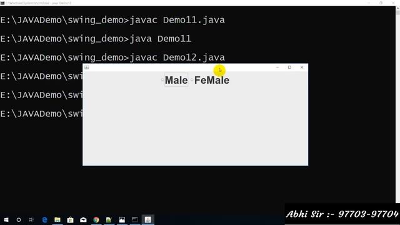The image size is (400, 225).
Task: Click the Java icon in the dialog title bar
Action: point(87,67)
